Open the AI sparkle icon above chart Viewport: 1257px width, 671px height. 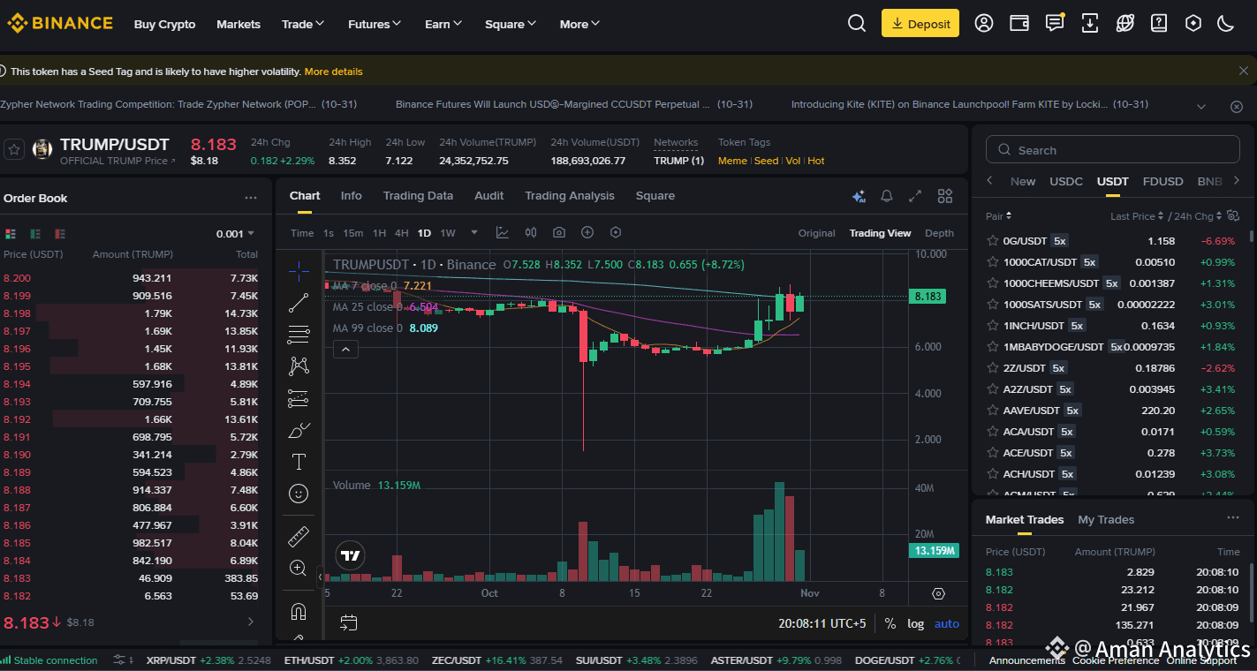[859, 196]
